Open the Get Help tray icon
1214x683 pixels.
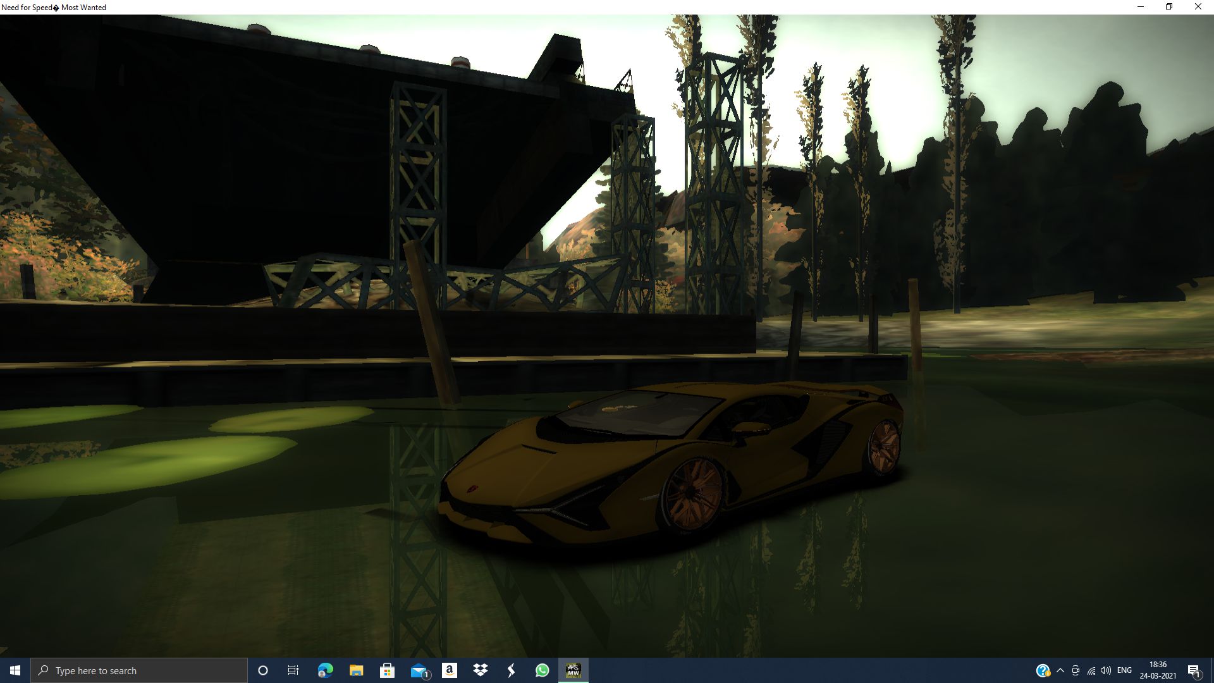1043,670
